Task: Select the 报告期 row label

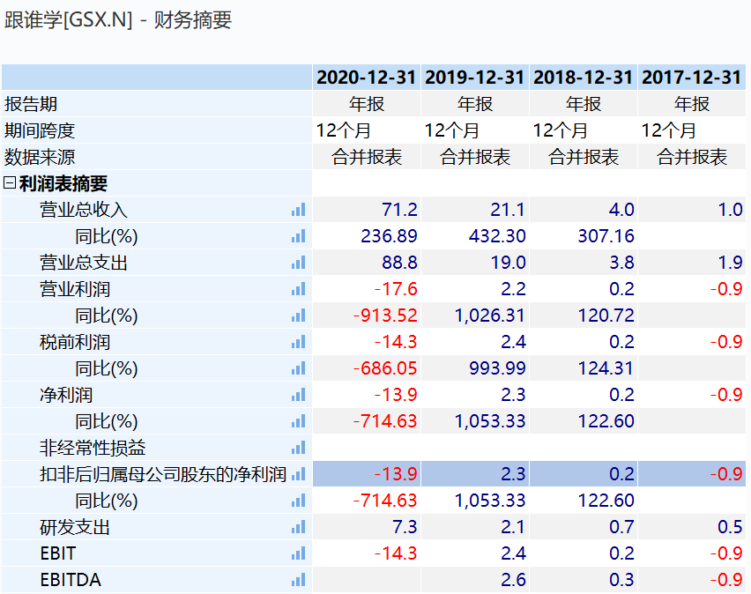Action: pyautogui.click(x=31, y=104)
